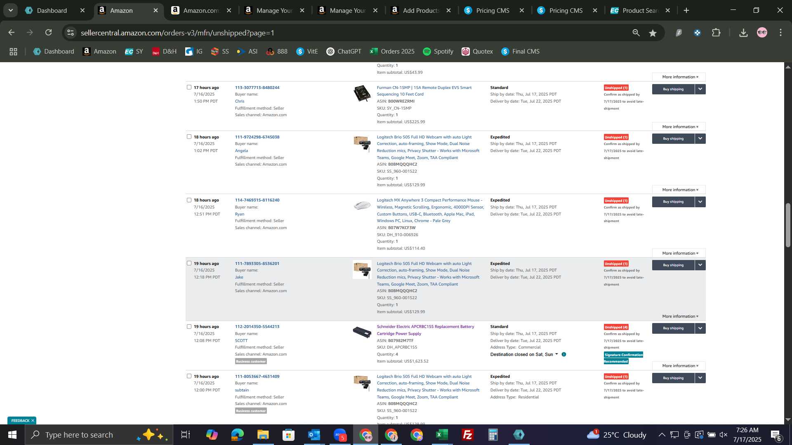The width and height of the screenshot is (792, 445).
Task: Open Logitech MX Anywhere 3 product link
Action: pyautogui.click(x=430, y=211)
